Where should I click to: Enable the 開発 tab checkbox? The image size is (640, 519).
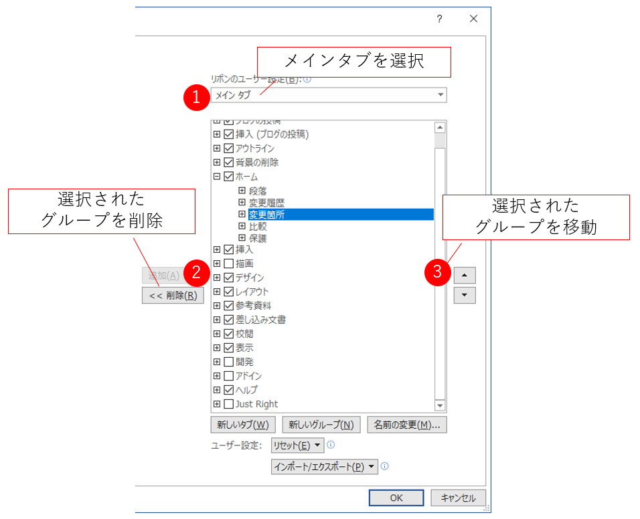(229, 362)
